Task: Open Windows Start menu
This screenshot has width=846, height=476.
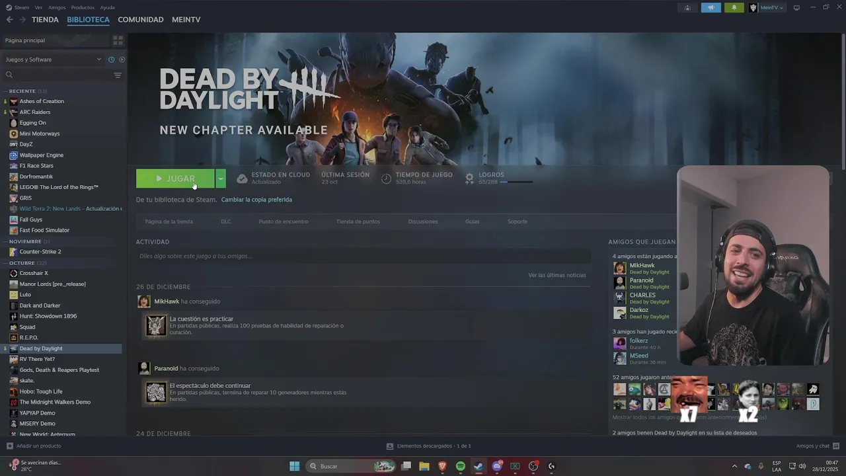Action: pyautogui.click(x=295, y=466)
